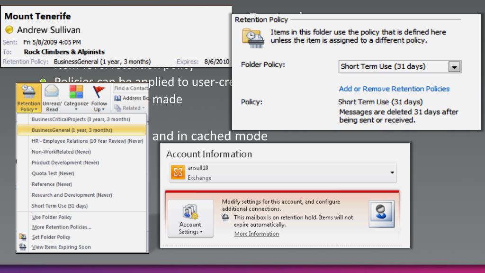Click Add or Remove Retention Policies link
Screen dimensions: 485x273
[x=394, y=89]
